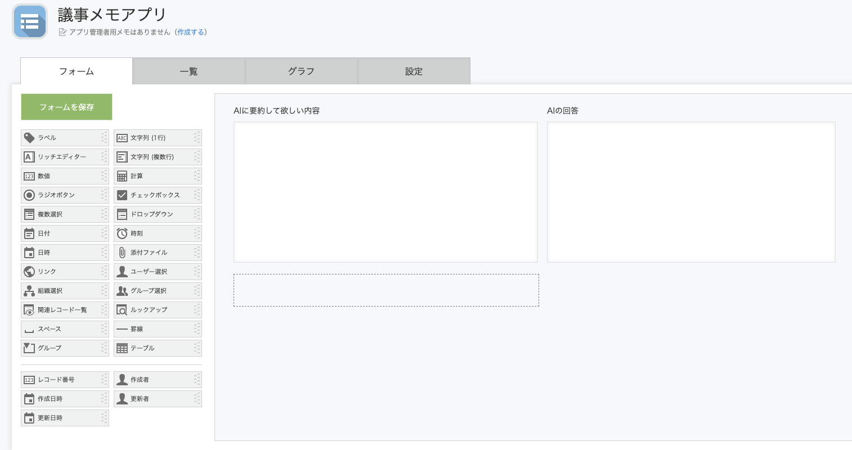Pick the 日時 field icon
Screen dimensions: 852x450
click(x=29, y=253)
